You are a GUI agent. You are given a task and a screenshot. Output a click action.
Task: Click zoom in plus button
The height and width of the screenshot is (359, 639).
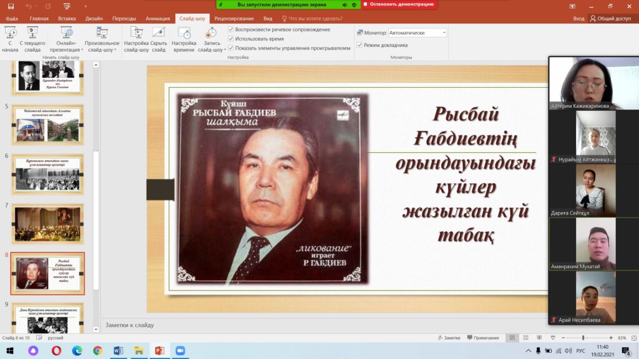[611, 338]
